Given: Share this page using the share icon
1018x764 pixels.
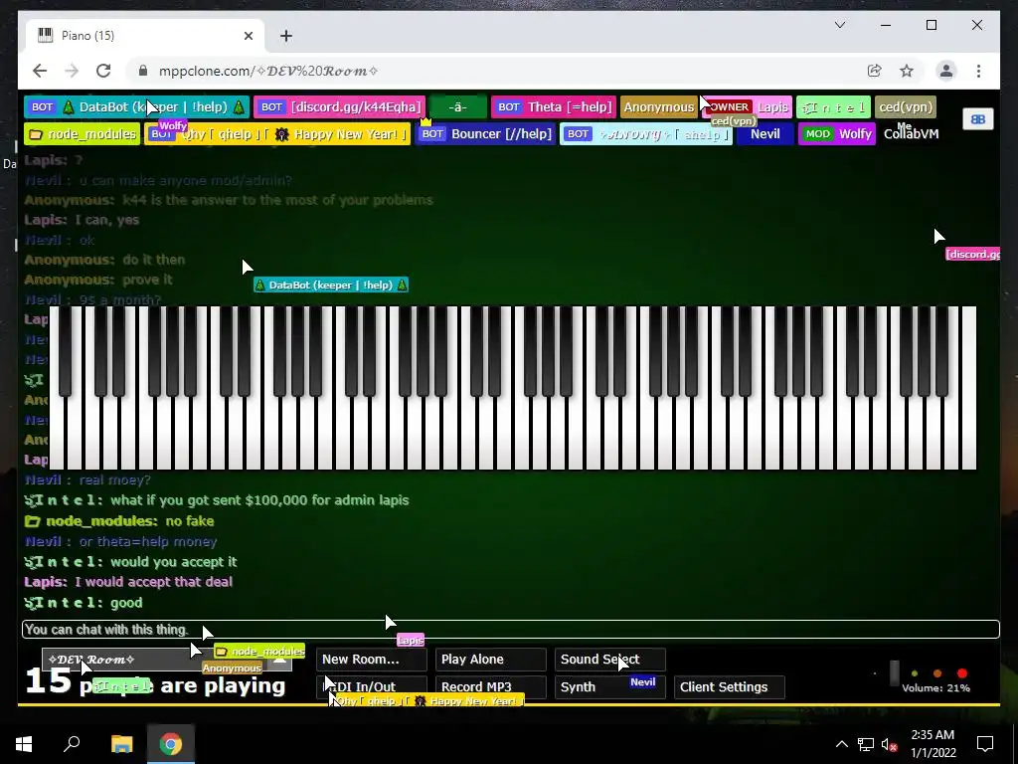Looking at the screenshot, I should [x=875, y=71].
